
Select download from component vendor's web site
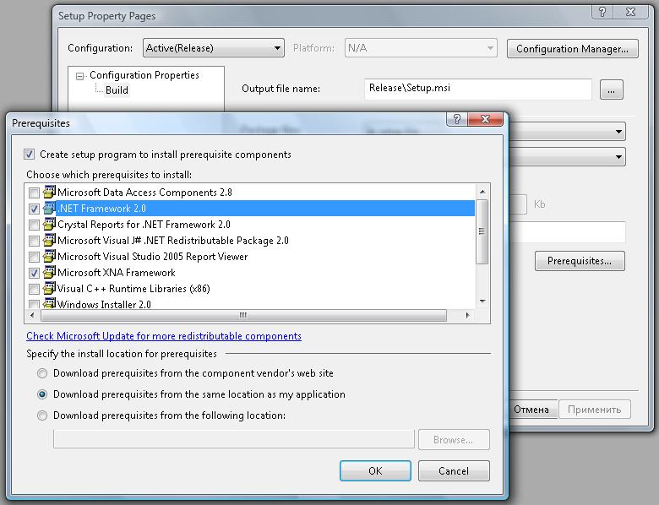coord(41,373)
